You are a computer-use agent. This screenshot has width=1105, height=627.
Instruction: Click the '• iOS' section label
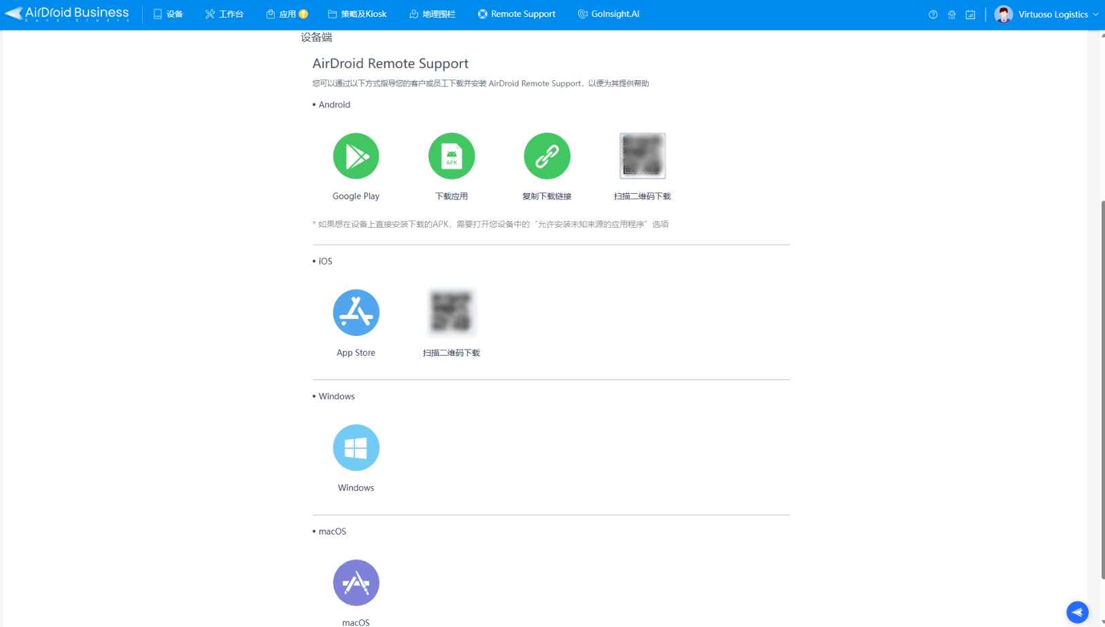click(322, 261)
